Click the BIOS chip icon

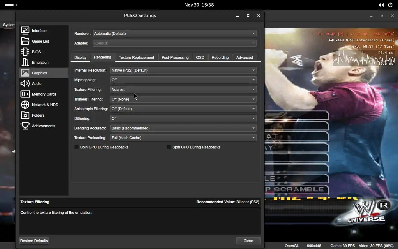point(25,52)
